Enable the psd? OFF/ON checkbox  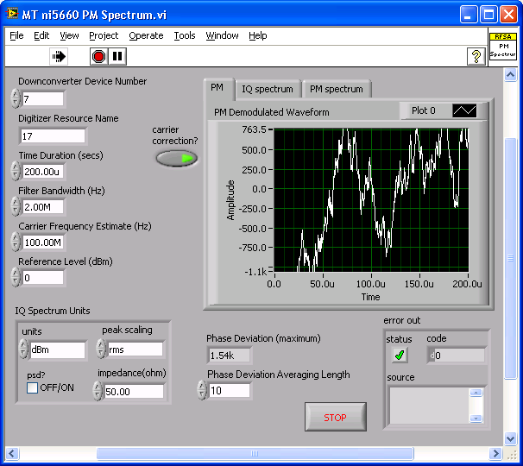pyautogui.click(x=33, y=387)
